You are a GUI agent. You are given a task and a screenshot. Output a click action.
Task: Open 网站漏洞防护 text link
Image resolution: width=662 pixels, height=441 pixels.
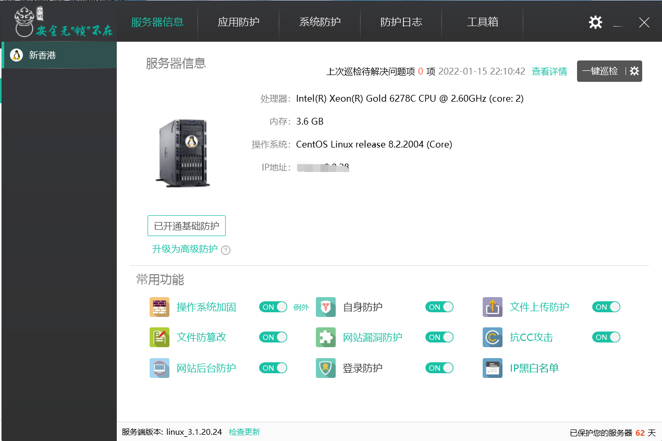[x=373, y=337]
